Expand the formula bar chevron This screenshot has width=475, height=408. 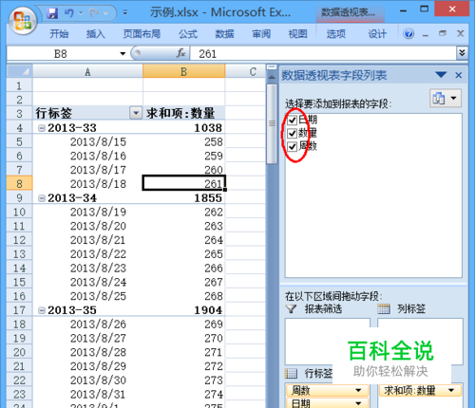462,53
